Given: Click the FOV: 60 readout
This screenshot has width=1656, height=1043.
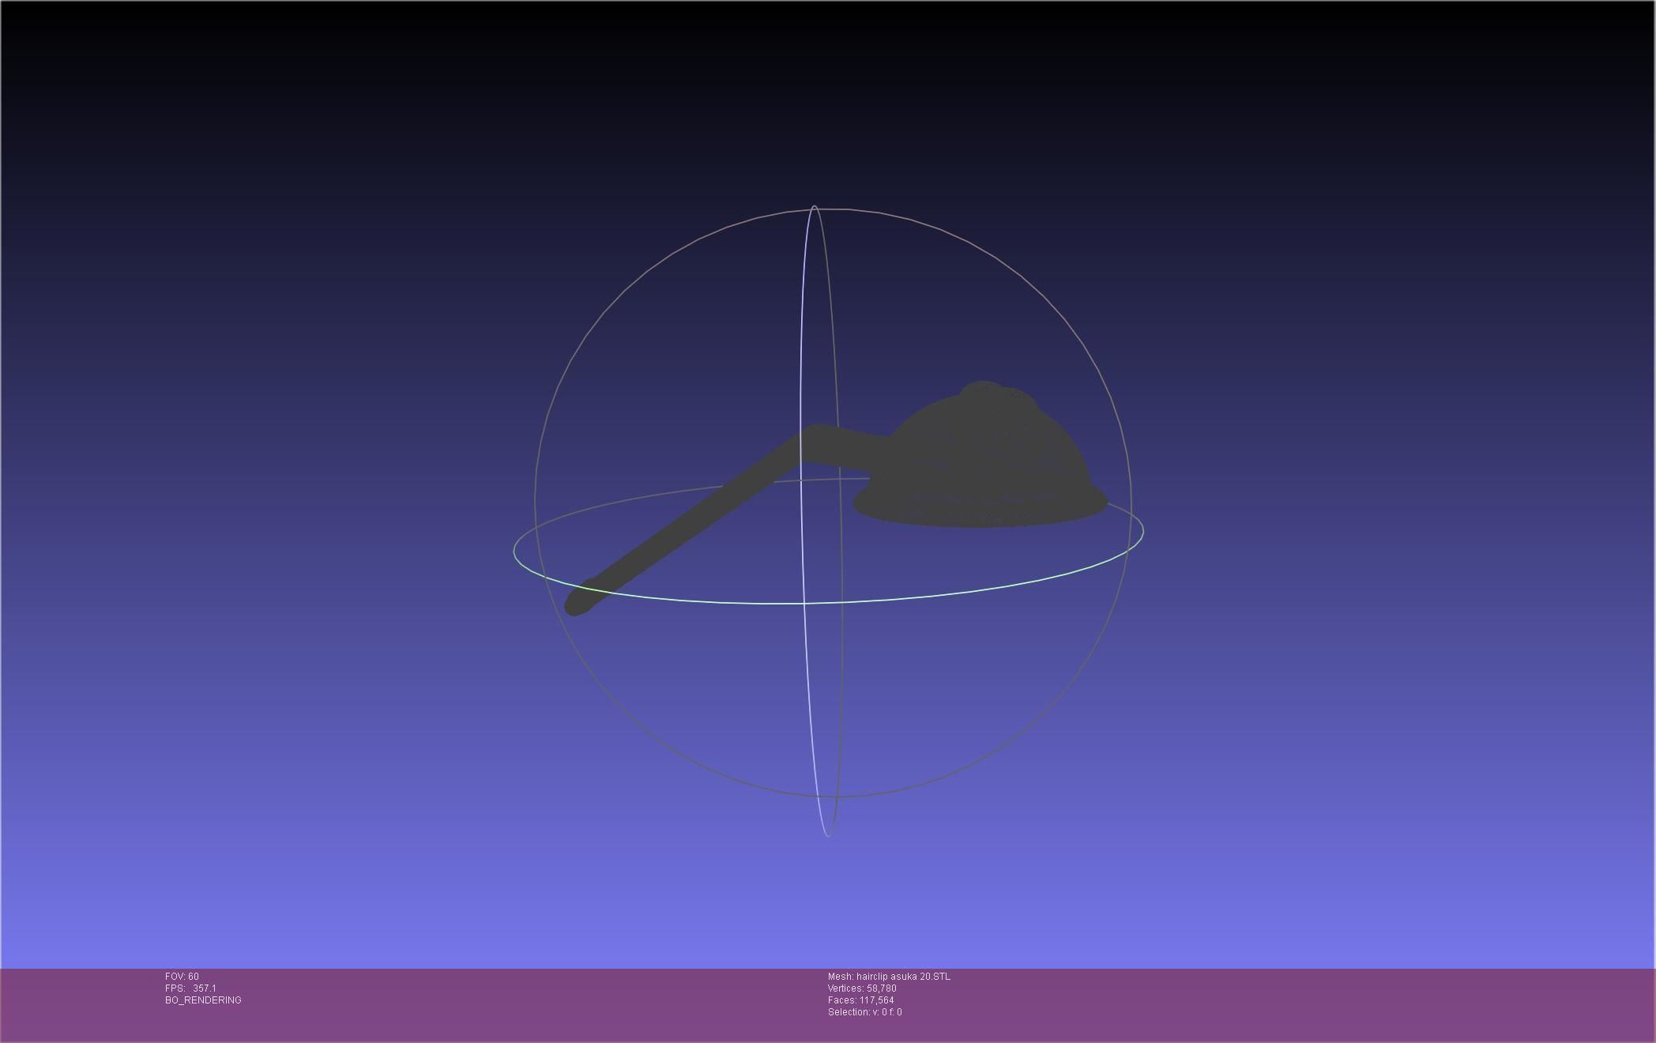Looking at the screenshot, I should (x=182, y=977).
